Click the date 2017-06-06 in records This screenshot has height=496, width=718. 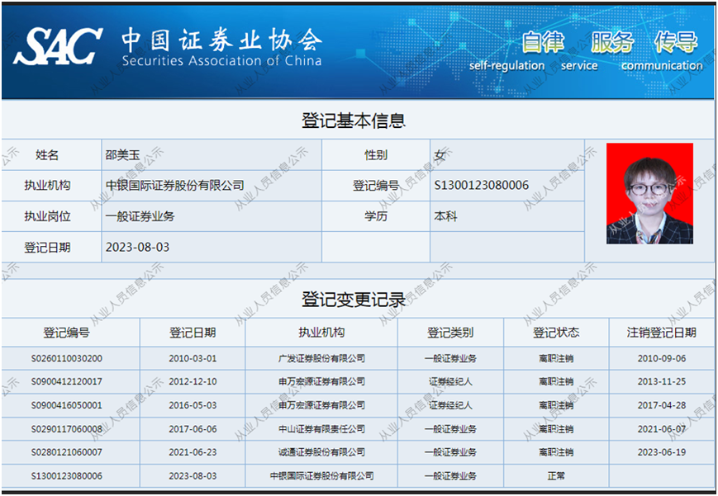193,429
